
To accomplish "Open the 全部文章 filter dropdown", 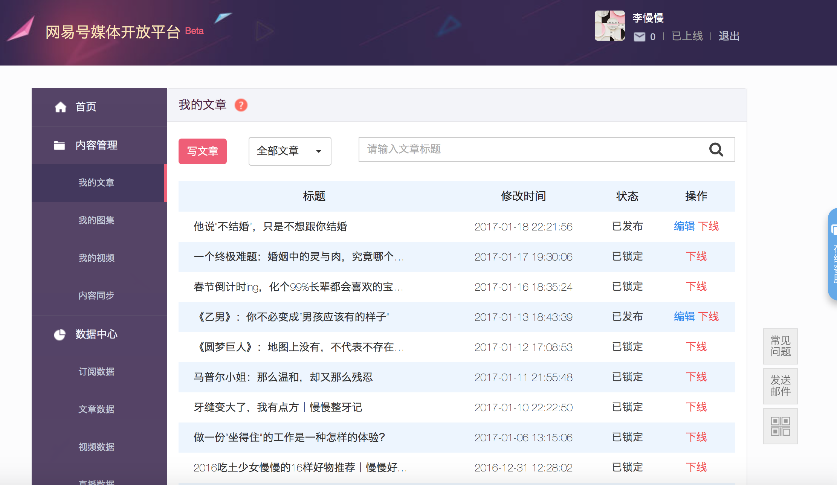I will tap(290, 151).
